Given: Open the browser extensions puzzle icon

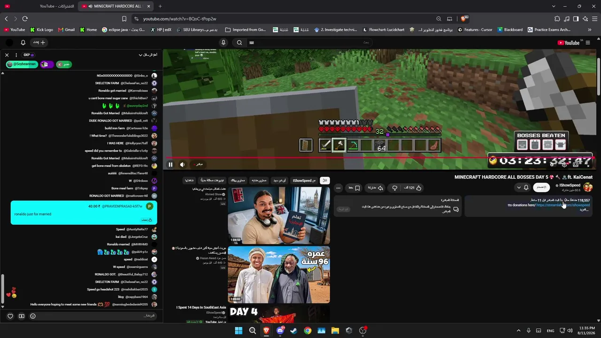Looking at the screenshot, I should (557, 19).
